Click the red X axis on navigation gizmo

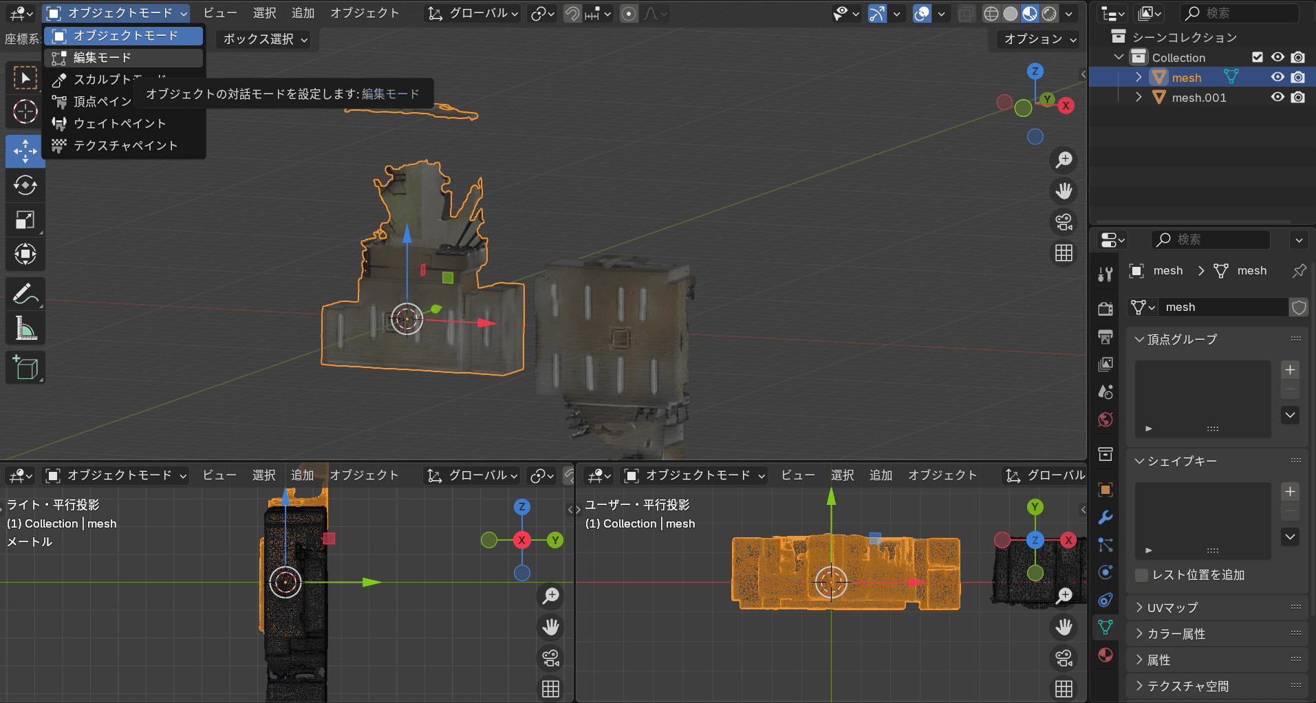(x=1066, y=106)
